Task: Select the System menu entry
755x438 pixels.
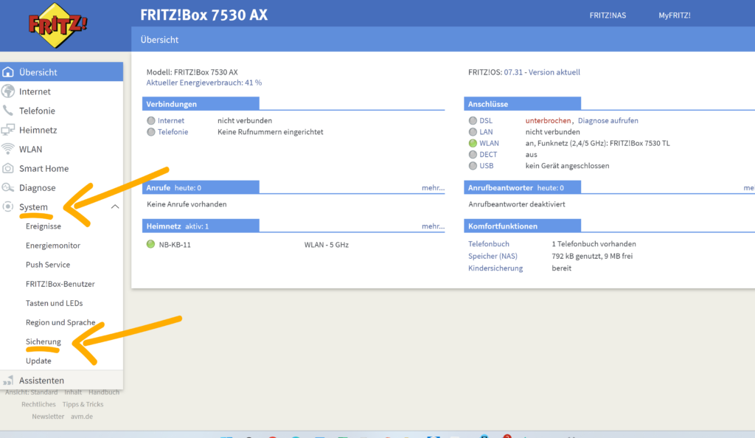Action: point(33,207)
